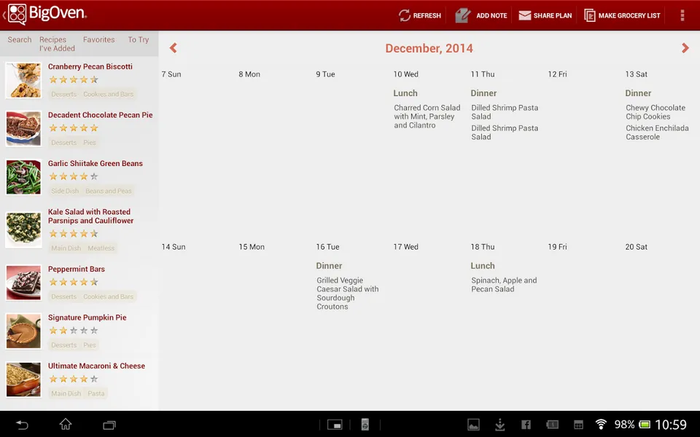Open Add Note pencil icon
700x437 pixels.
[462, 15]
